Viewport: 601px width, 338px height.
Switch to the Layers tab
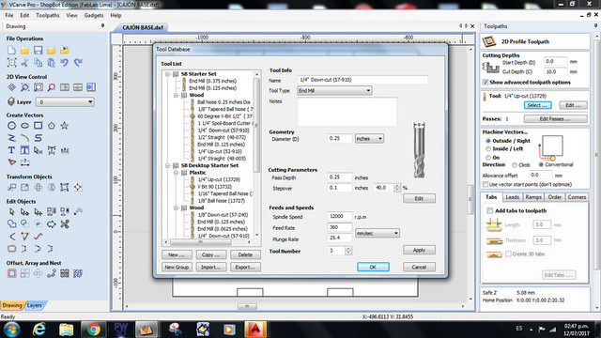click(35, 305)
